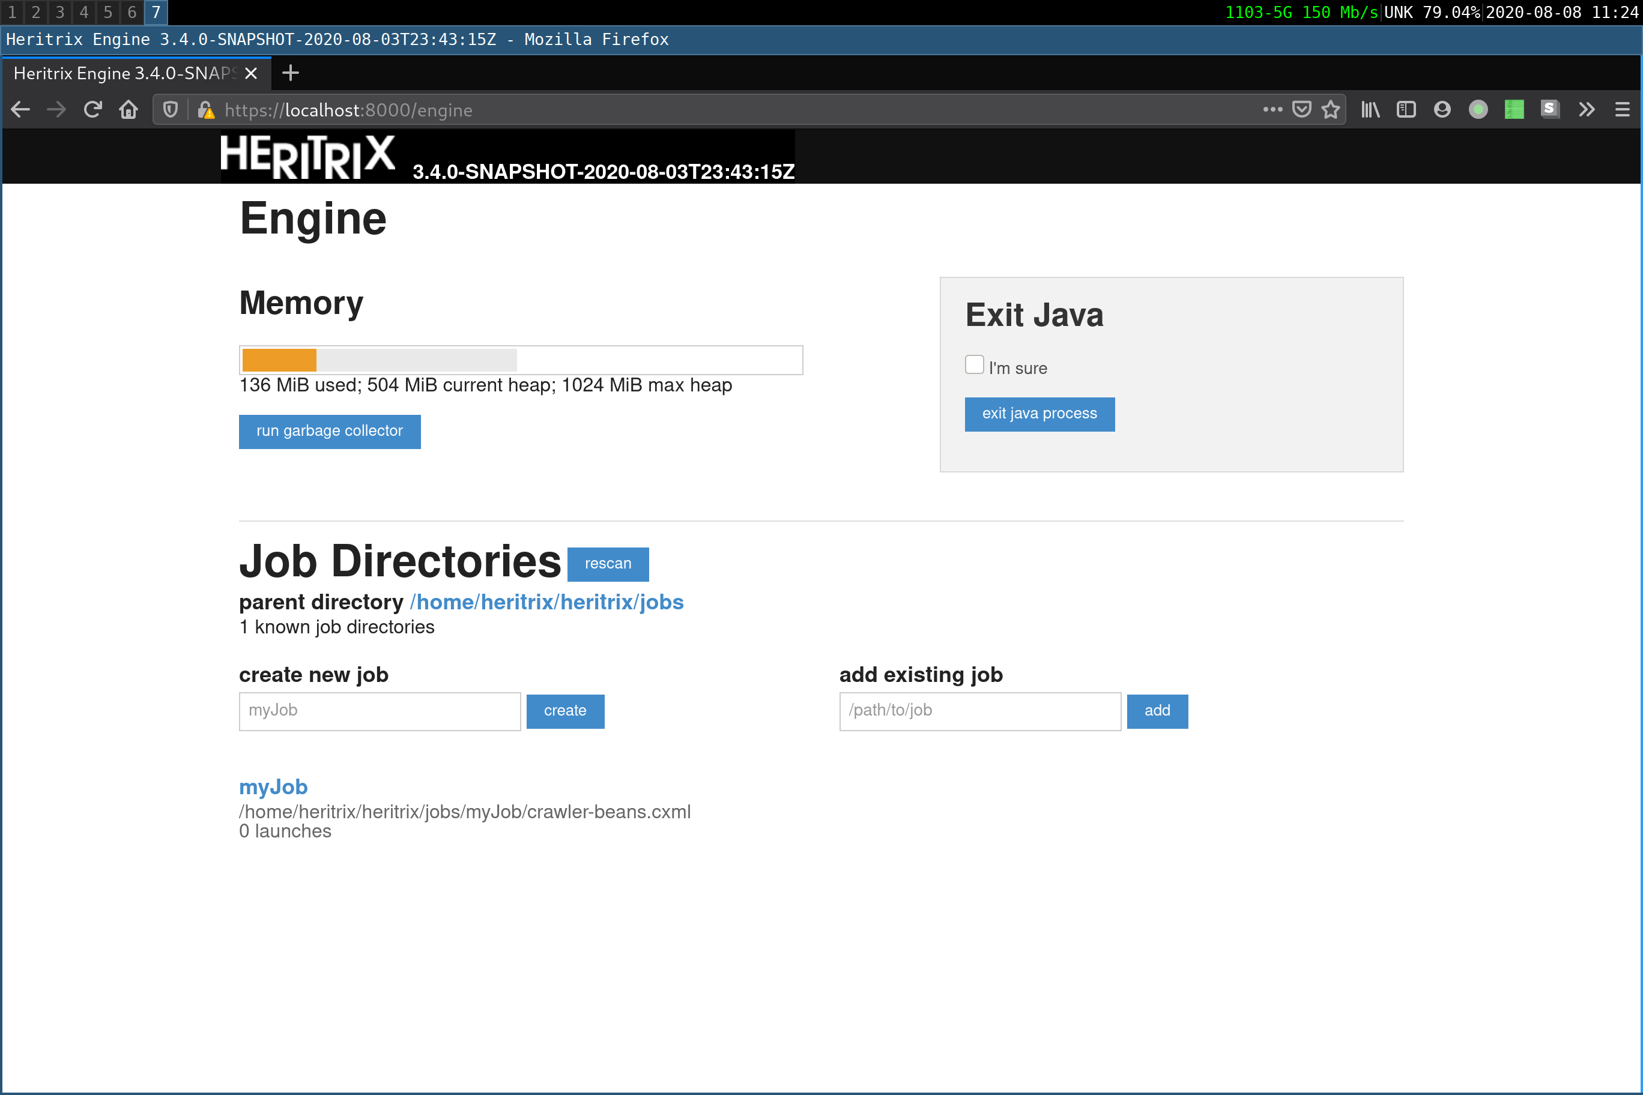Click the bookmark star icon
This screenshot has height=1095, width=1643.
click(1331, 110)
